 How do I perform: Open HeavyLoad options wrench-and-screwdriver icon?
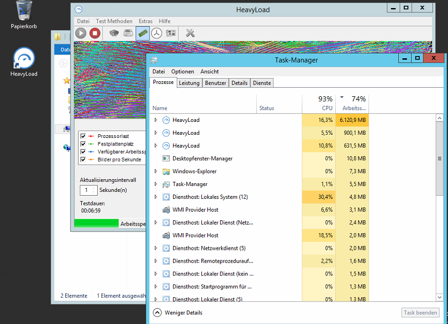[x=190, y=33]
